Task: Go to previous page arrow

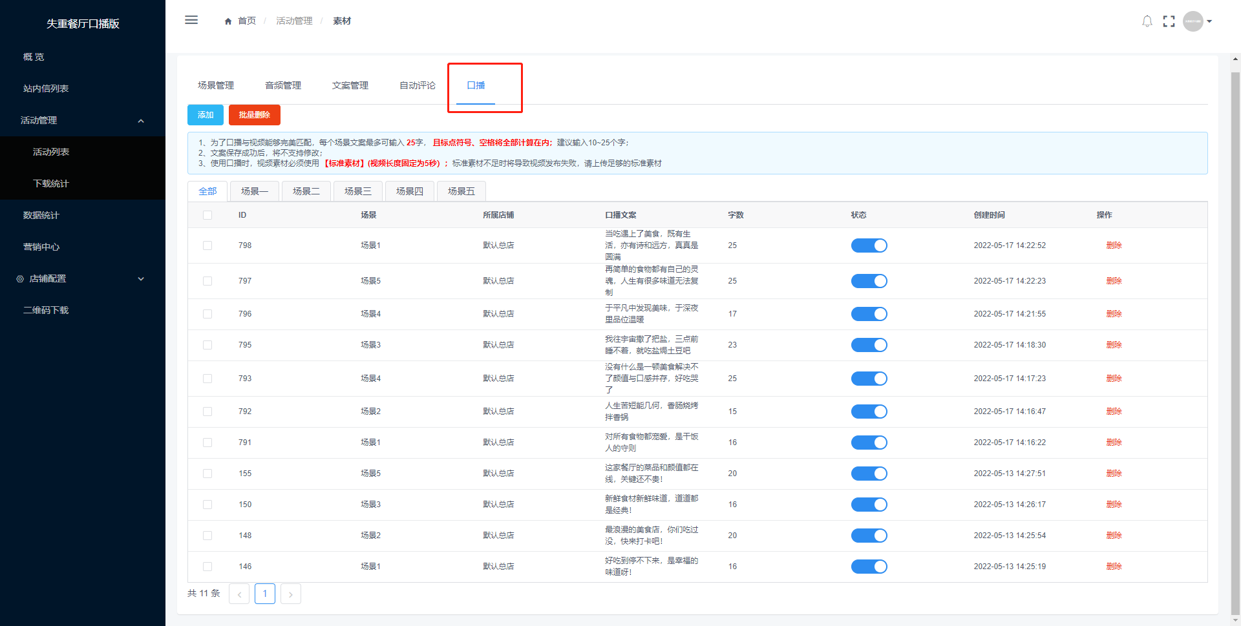Action: coord(239,594)
